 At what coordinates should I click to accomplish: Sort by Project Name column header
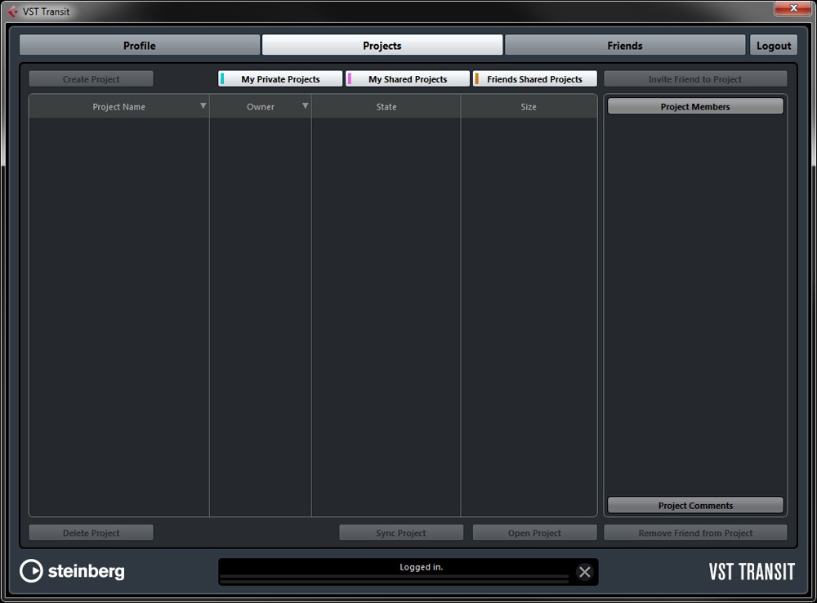pyautogui.click(x=118, y=107)
